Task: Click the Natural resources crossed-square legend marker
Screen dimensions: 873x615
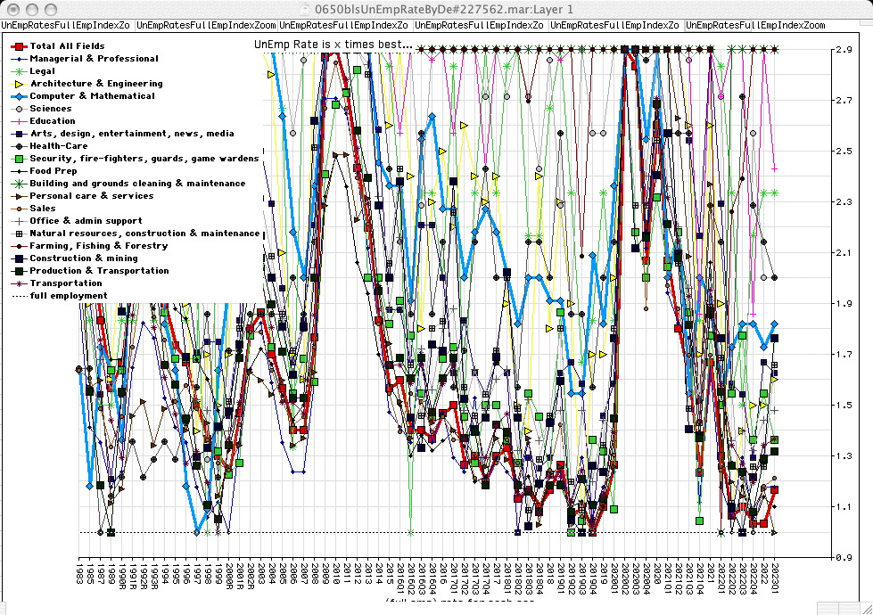Action: (x=17, y=233)
